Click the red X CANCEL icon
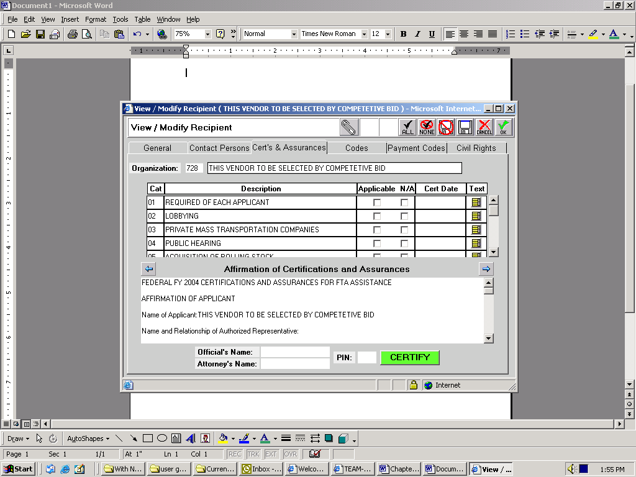Viewport: 636px width, 477px height. pos(484,127)
